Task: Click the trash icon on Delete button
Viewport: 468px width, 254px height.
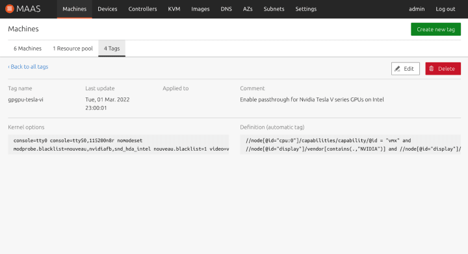Action: click(432, 69)
